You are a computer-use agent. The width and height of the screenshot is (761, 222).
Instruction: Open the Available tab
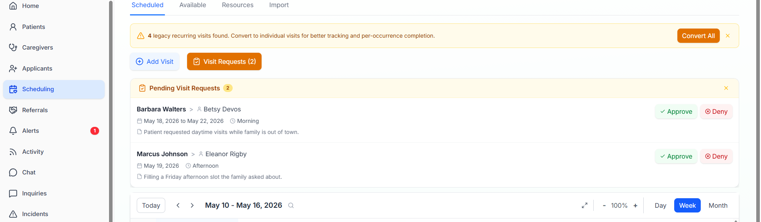click(193, 5)
